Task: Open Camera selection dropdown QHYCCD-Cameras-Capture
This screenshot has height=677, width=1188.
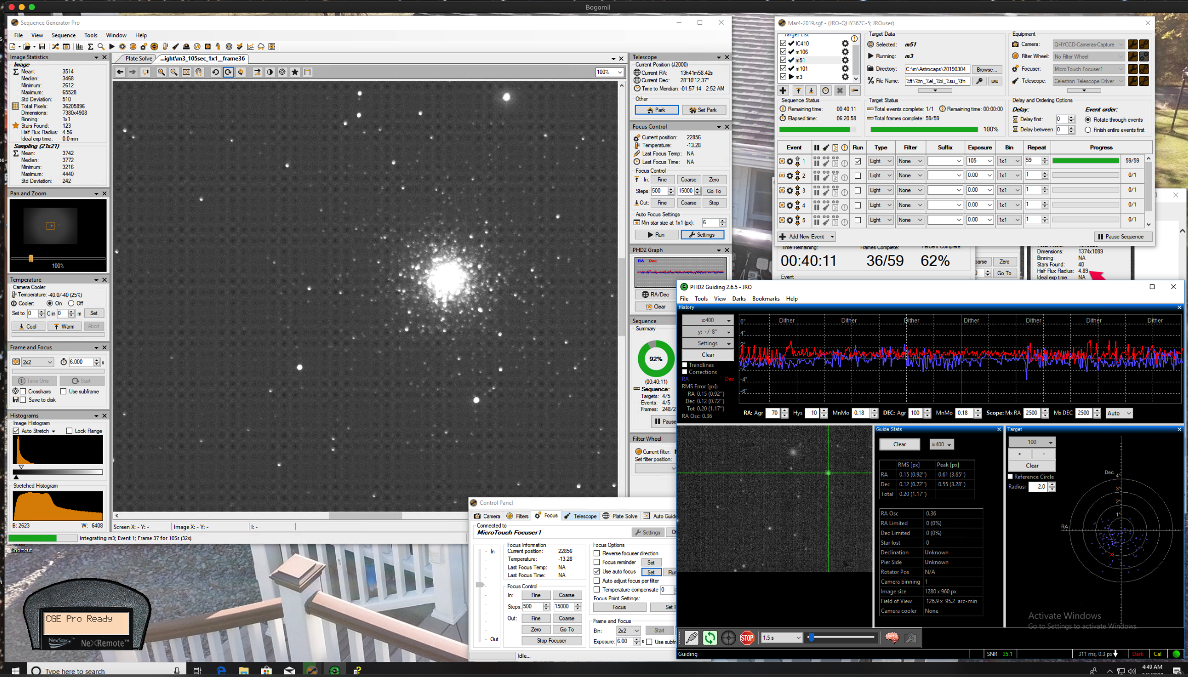Action: click(1089, 44)
